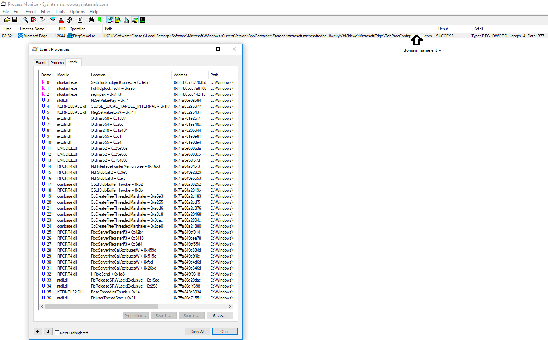Select frame 11 EMODEL.dll Ordinal52 + 0x29e96a row

pos(136,148)
